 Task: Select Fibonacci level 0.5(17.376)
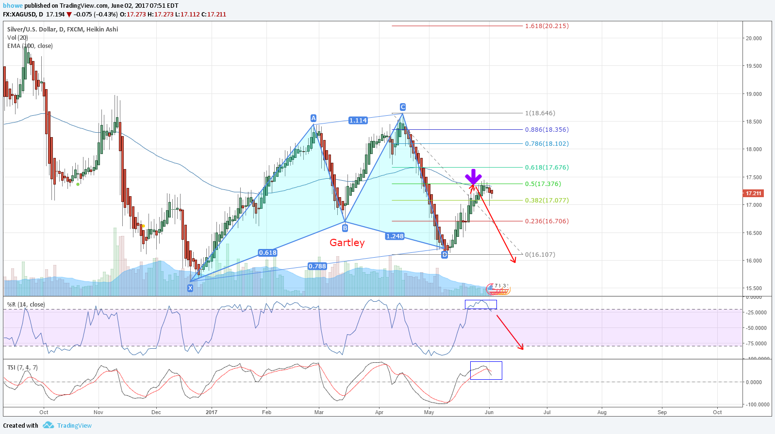pyautogui.click(x=543, y=184)
